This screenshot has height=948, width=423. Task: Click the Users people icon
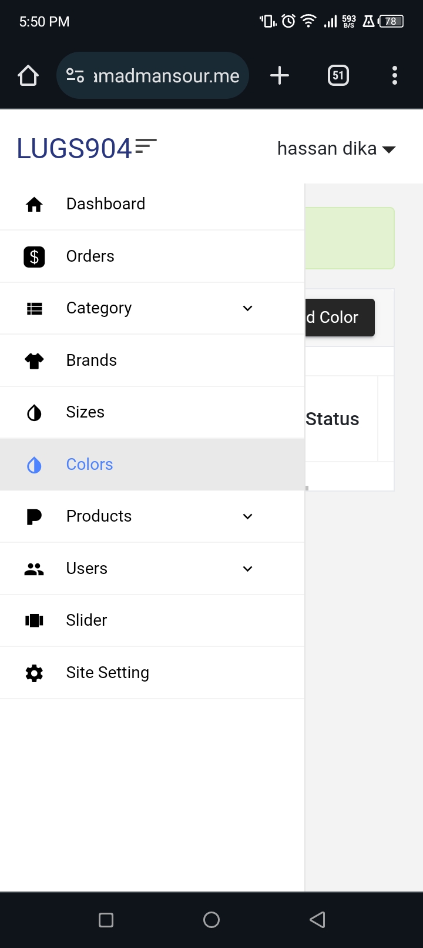click(34, 569)
